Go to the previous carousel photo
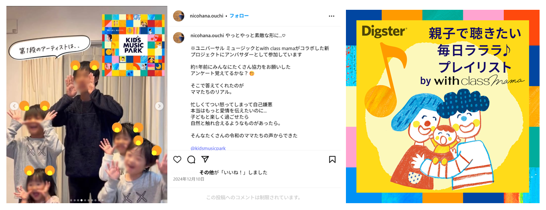The height and width of the screenshot is (210, 546). click(15, 106)
